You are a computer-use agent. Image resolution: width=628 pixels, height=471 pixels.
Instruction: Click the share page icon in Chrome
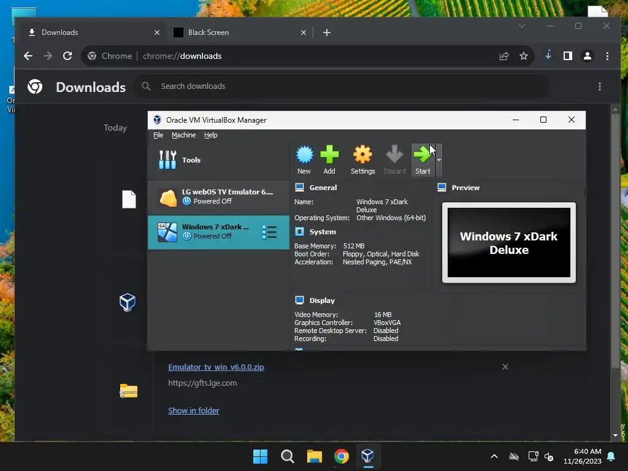click(x=504, y=56)
